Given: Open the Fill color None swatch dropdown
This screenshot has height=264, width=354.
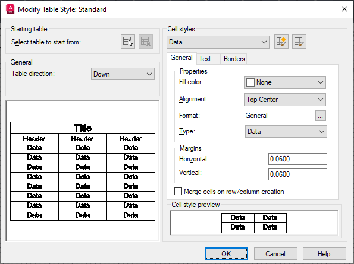Looking at the screenshot, I should (285, 82).
